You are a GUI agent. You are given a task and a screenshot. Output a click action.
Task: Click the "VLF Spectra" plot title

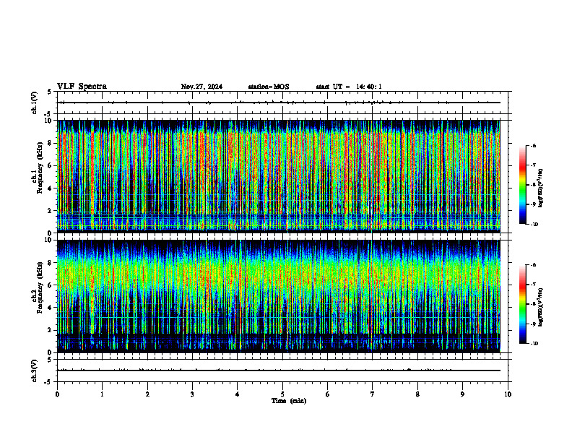click(82, 87)
